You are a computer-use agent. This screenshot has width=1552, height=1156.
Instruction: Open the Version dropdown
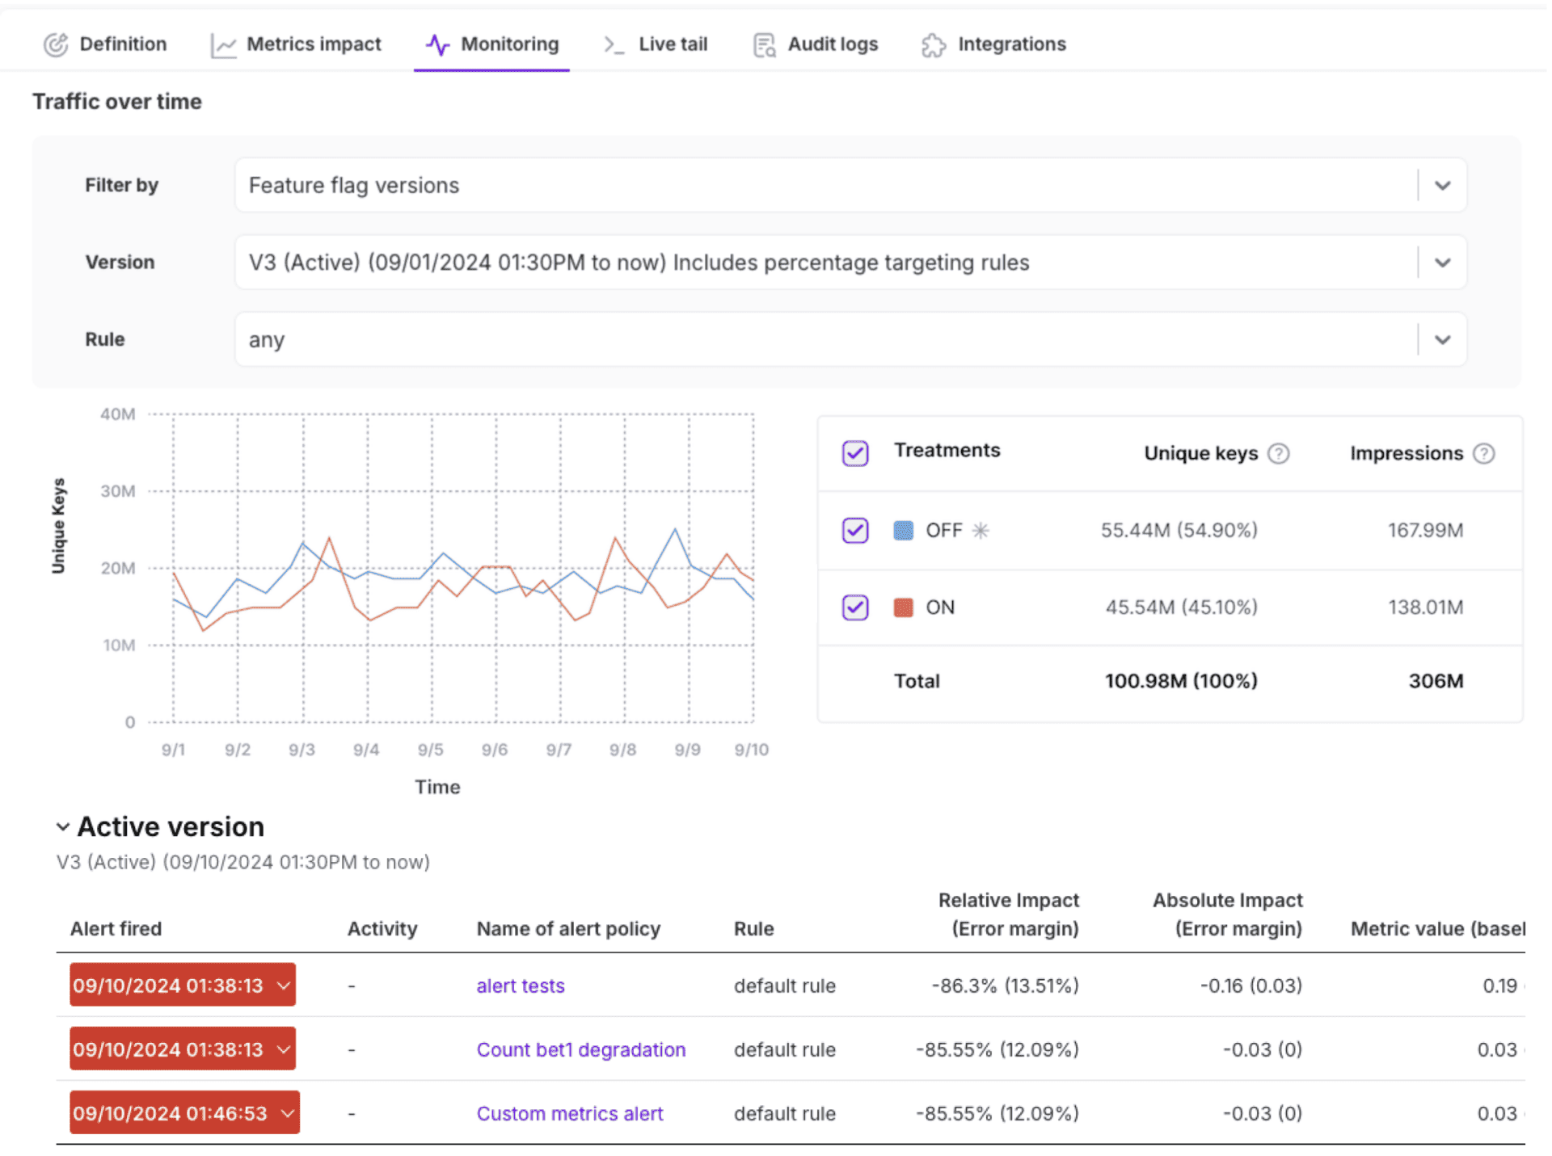[x=1442, y=263]
